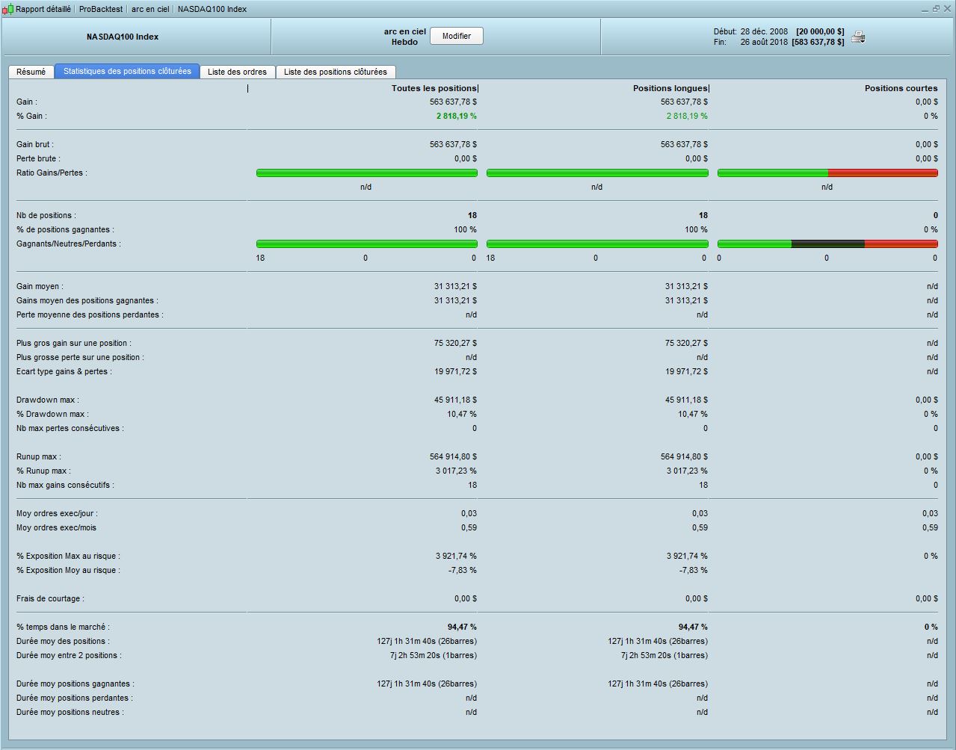The height and width of the screenshot is (750, 956).
Task: Switch to the Résumé tab
Action: click(31, 72)
